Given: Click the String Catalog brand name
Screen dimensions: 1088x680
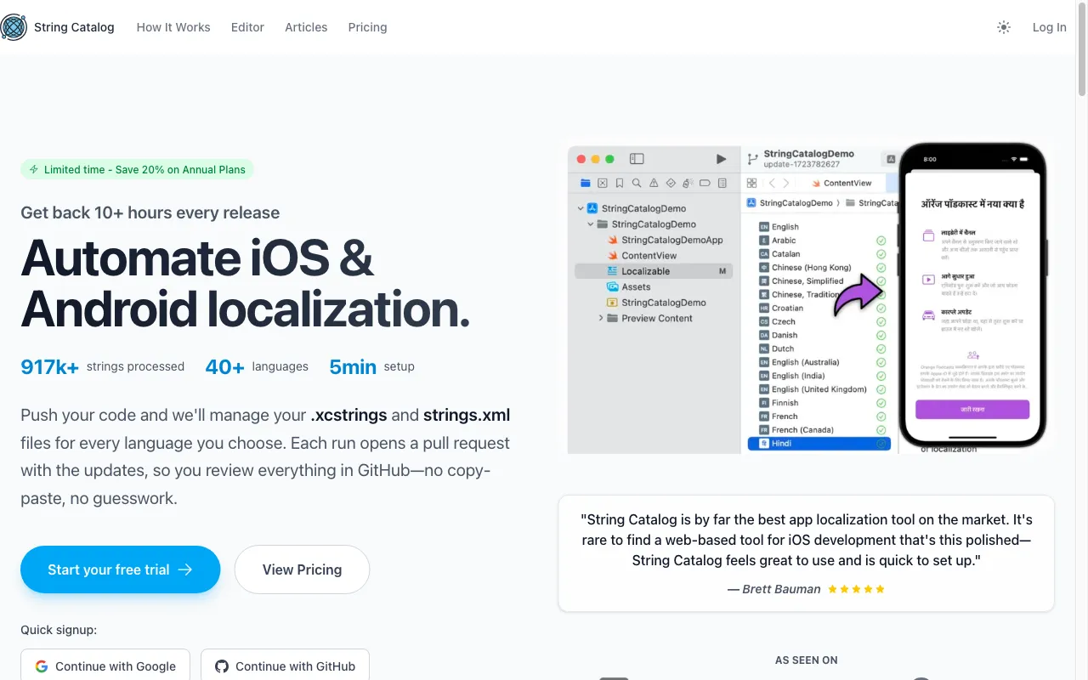Looking at the screenshot, I should pos(74,27).
